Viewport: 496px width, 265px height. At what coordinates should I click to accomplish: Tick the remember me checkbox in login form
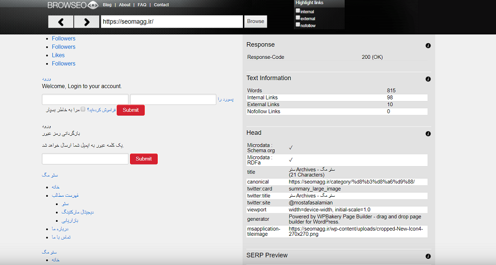click(82, 109)
